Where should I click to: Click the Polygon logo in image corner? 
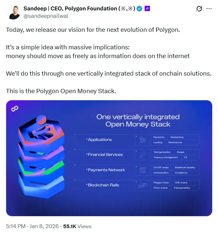click(15, 109)
